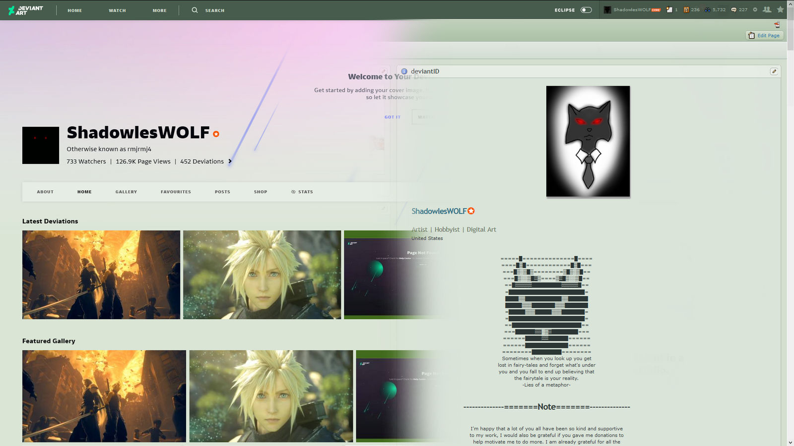The height and width of the screenshot is (446, 794).
Task: Open ShadowlesWOLF user menu in top bar
Action: coord(632,10)
